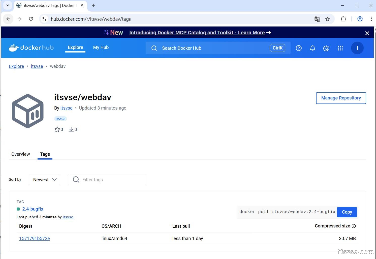
Task: Click the browser forward arrow
Action: click(x=19, y=19)
